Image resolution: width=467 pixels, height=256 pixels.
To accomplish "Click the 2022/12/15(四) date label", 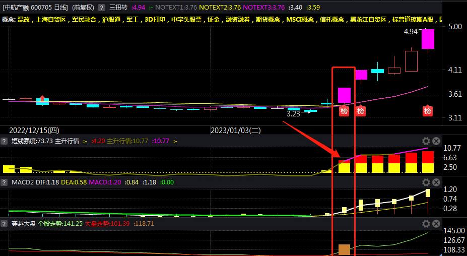I will (x=34, y=131).
